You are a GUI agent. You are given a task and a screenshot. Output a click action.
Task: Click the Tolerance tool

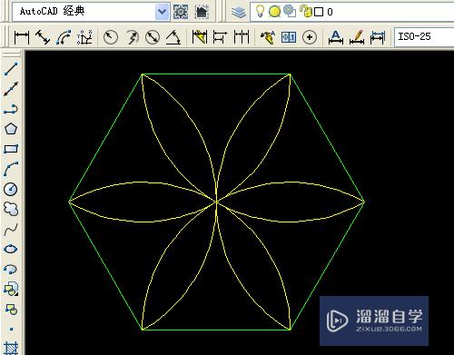point(289,37)
